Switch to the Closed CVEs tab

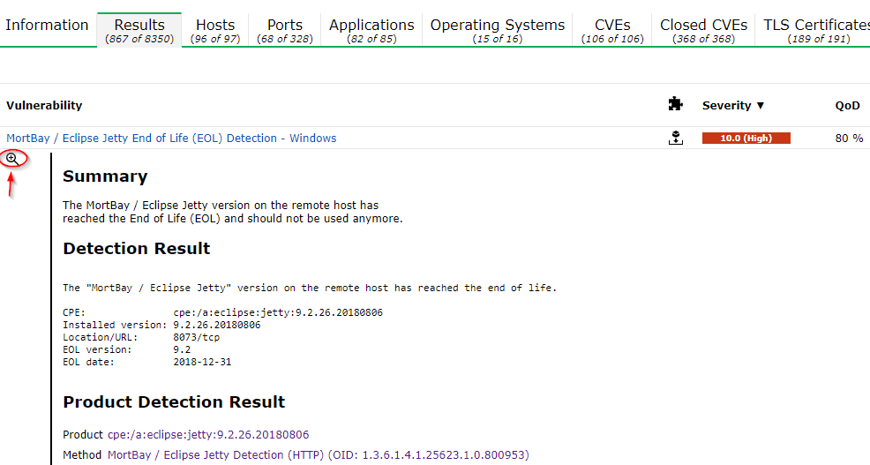[x=703, y=31]
